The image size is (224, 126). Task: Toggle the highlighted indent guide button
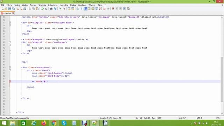coord(85,9)
